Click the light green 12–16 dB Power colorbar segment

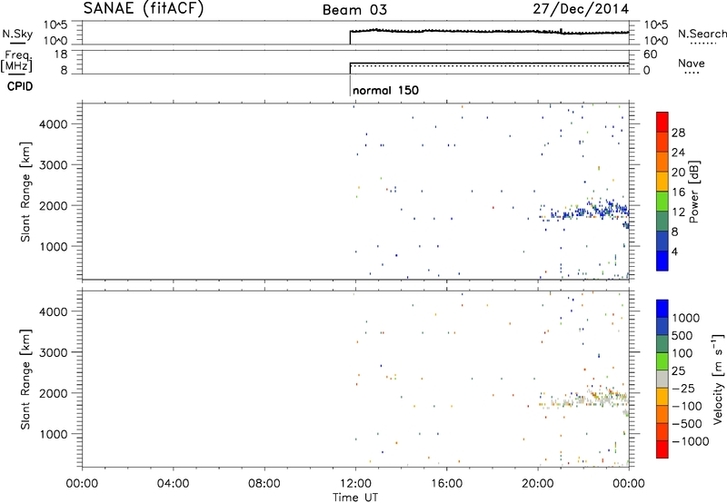[x=662, y=201]
